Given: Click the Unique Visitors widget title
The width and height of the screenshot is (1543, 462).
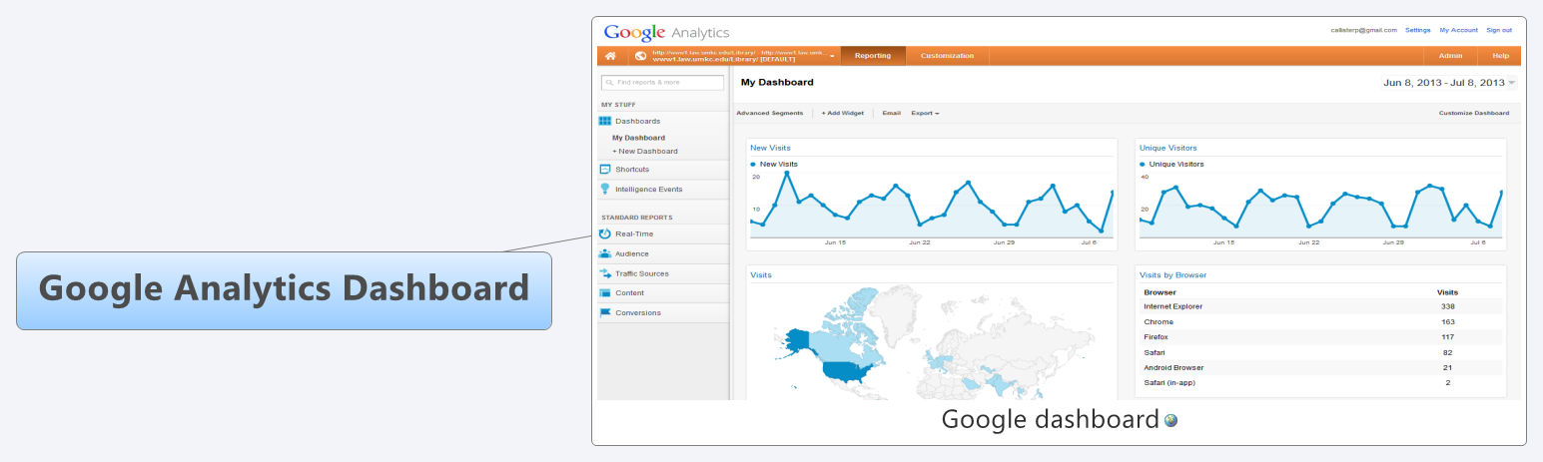Looking at the screenshot, I should coord(1168,148).
